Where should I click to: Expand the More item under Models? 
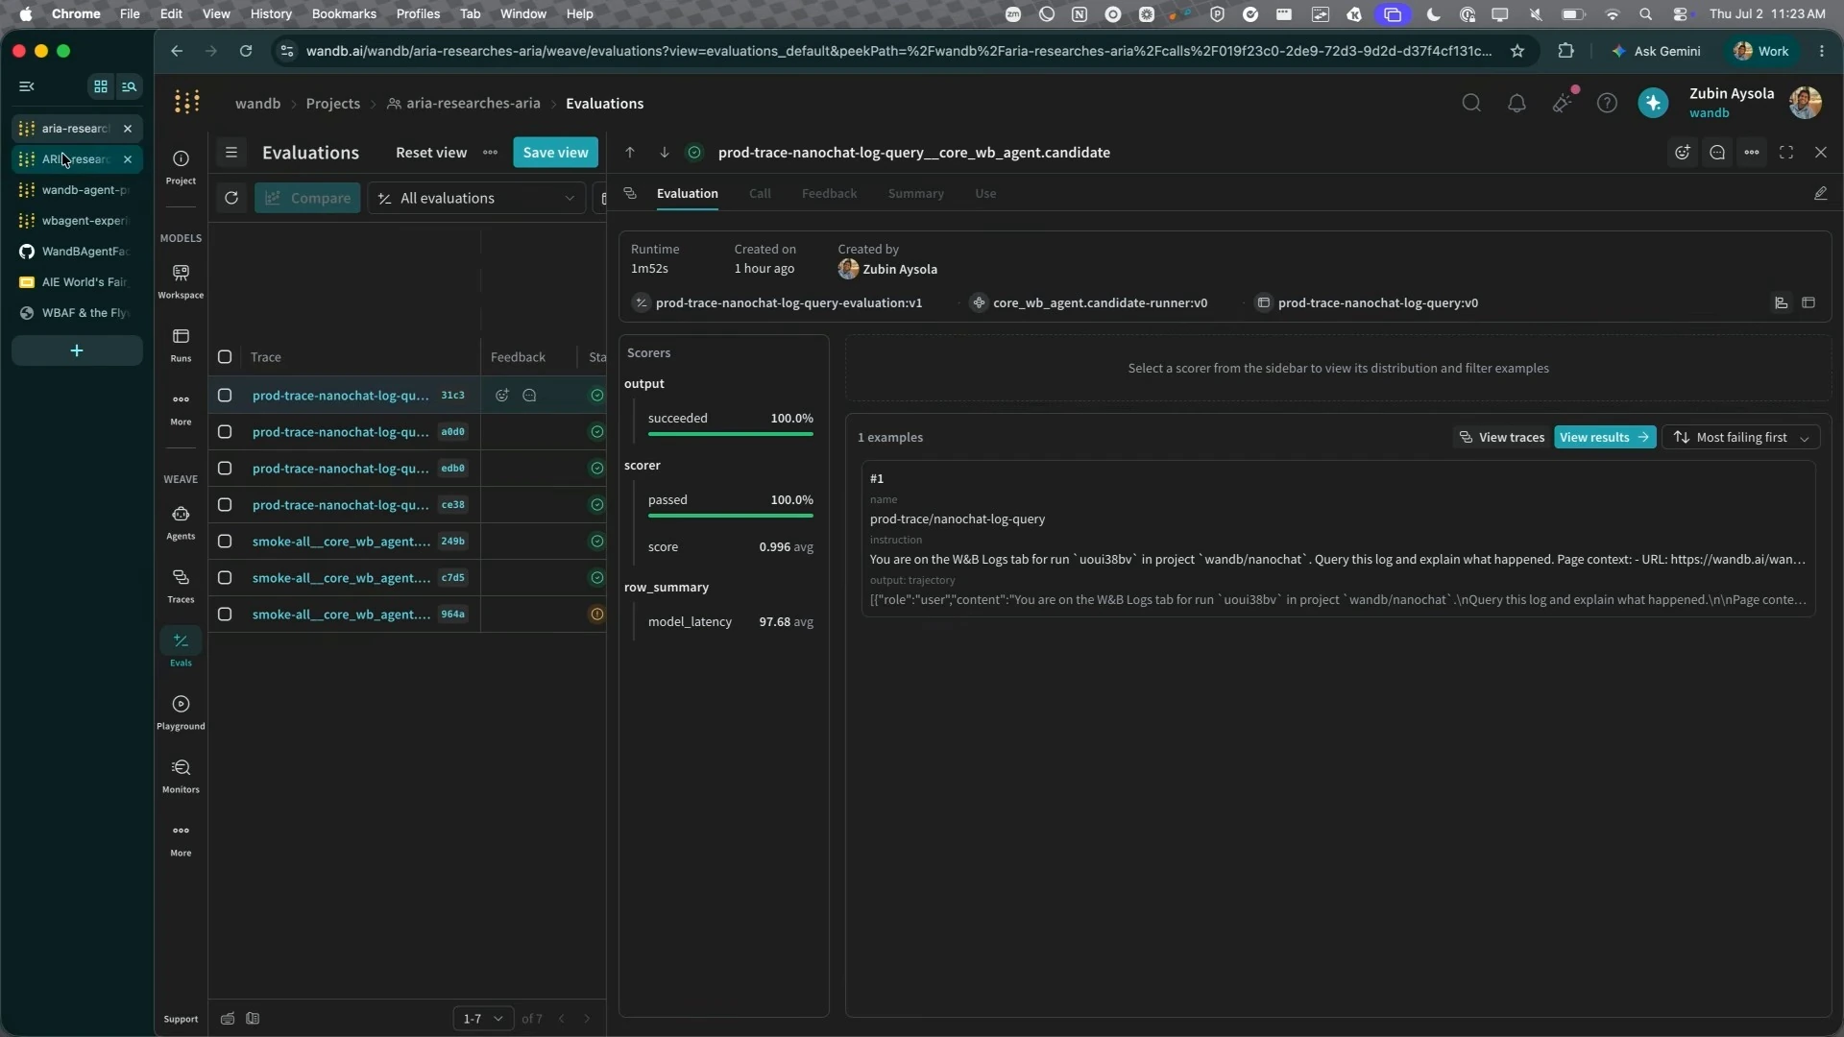point(181,408)
